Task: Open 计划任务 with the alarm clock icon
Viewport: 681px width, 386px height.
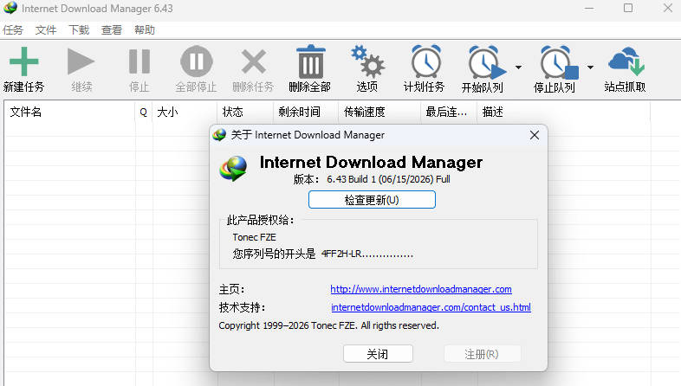Action: (425, 61)
